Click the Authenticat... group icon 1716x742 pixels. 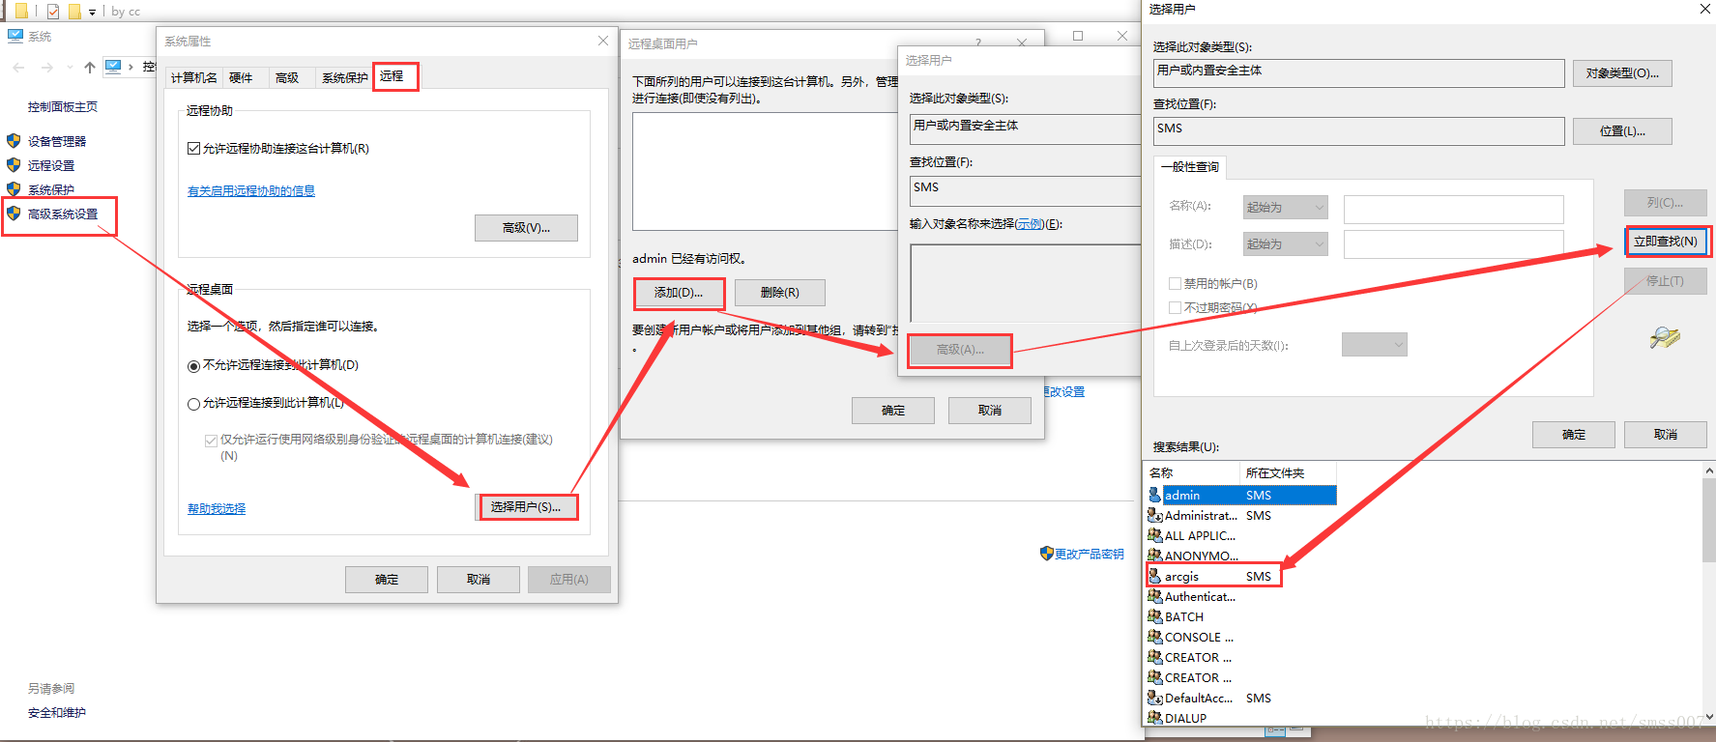(x=1154, y=596)
